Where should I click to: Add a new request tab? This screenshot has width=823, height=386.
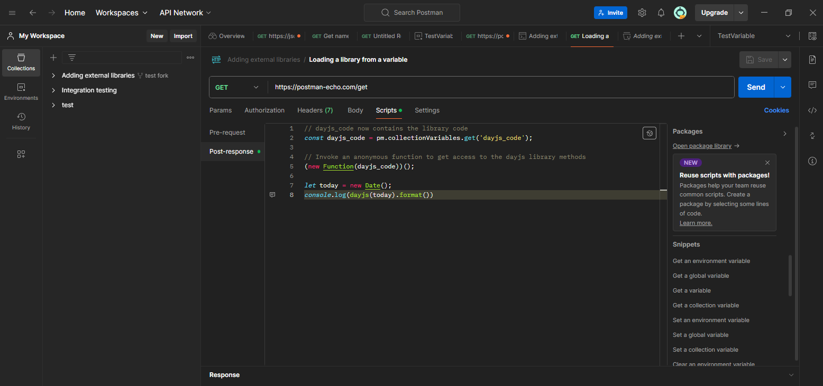pos(681,36)
